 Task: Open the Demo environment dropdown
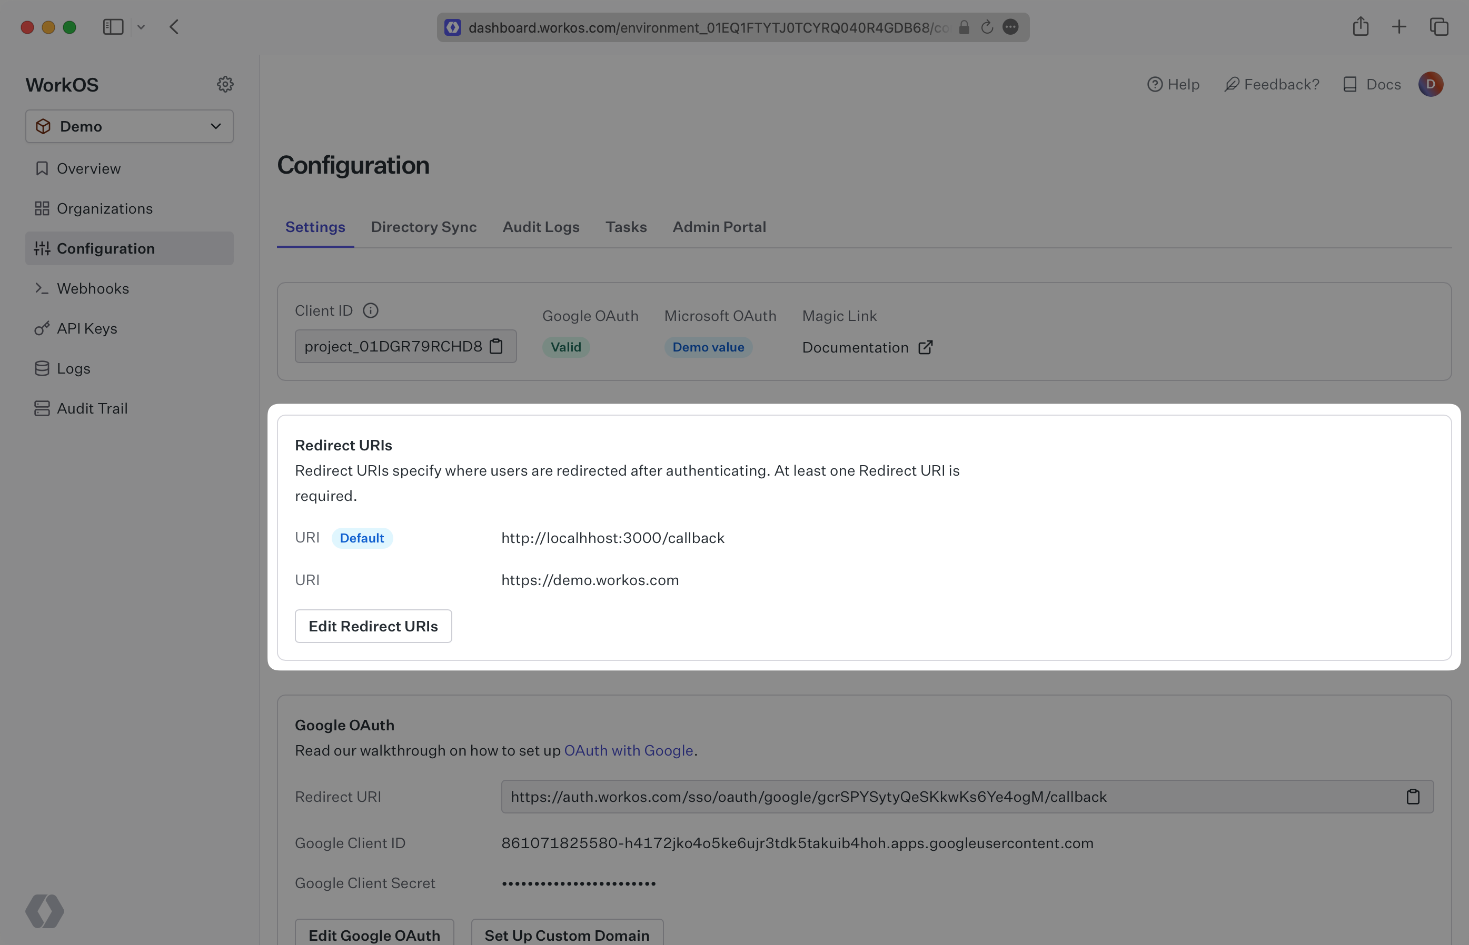pyautogui.click(x=130, y=126)
